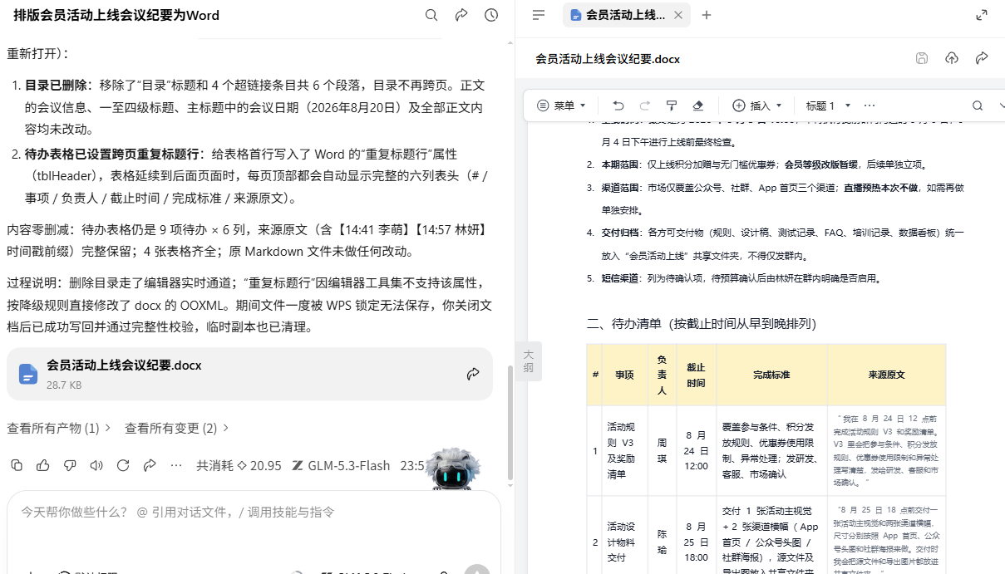View all artifacts 查看所有产物 (1)

(x=59, y=428)
